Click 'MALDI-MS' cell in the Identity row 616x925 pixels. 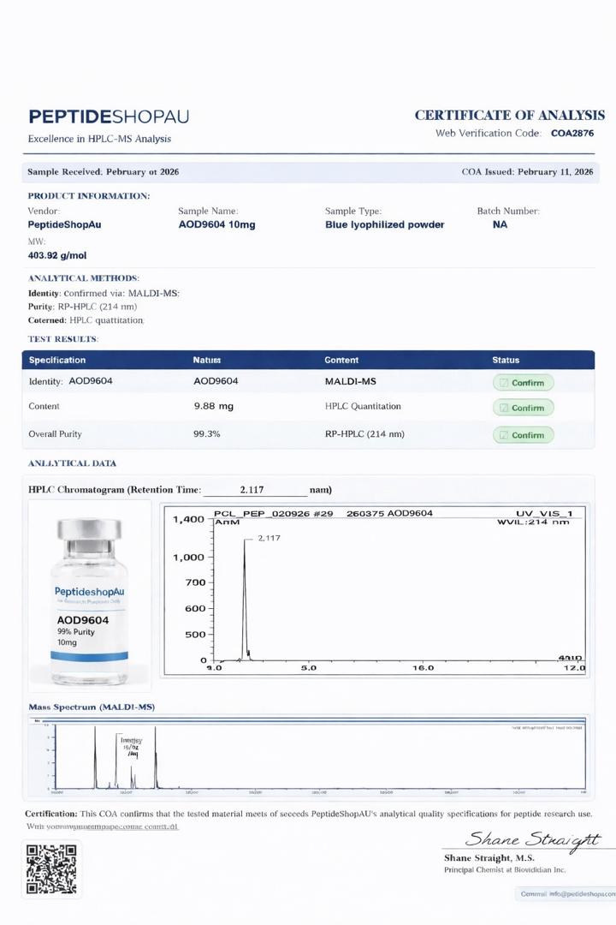coord(350,381)
